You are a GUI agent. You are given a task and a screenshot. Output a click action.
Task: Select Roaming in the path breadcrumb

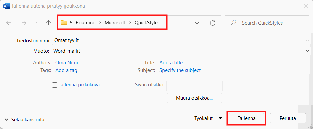[x=86, y=23]
